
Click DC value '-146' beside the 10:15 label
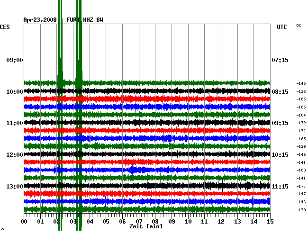pyautogui.click(x=301, y=154)
